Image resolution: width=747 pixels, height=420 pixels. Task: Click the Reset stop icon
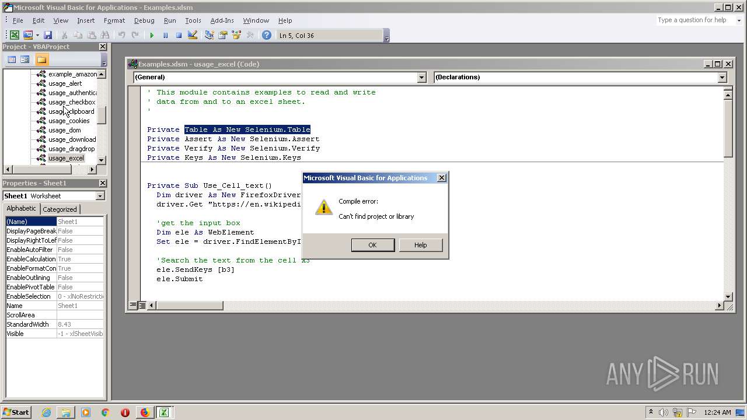click(x=179, y=36)
